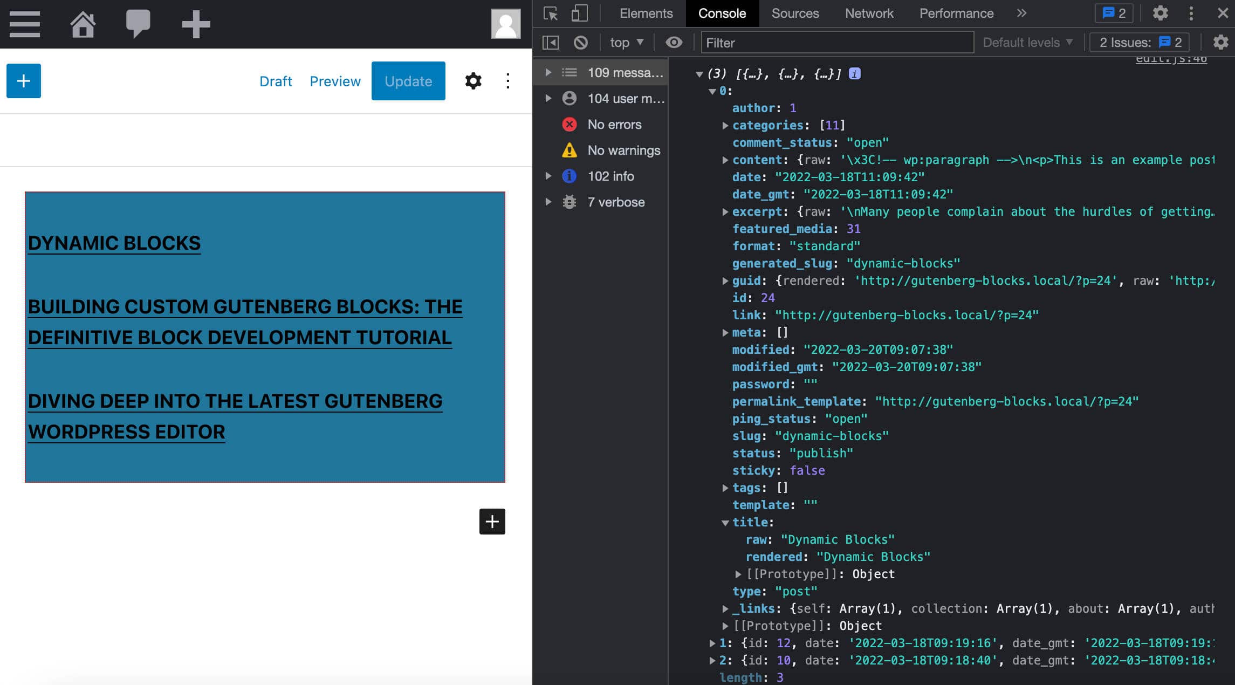Click the Update button
1235x685 pixels.
click(409, 81)
